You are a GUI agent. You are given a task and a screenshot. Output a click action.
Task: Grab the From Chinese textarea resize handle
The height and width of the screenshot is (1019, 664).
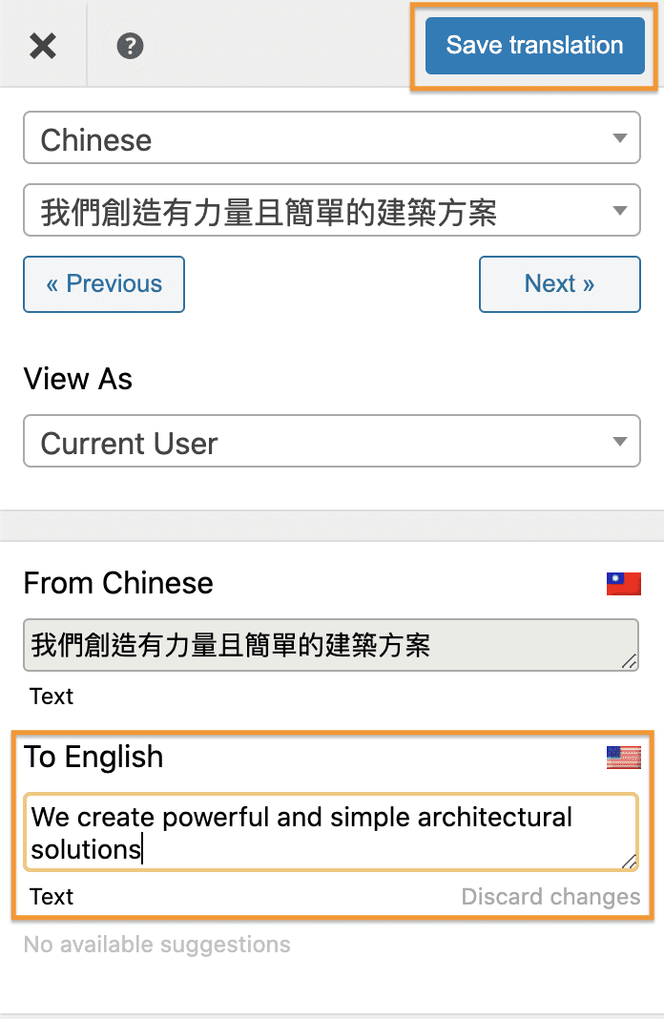click(x=630, y=661)
